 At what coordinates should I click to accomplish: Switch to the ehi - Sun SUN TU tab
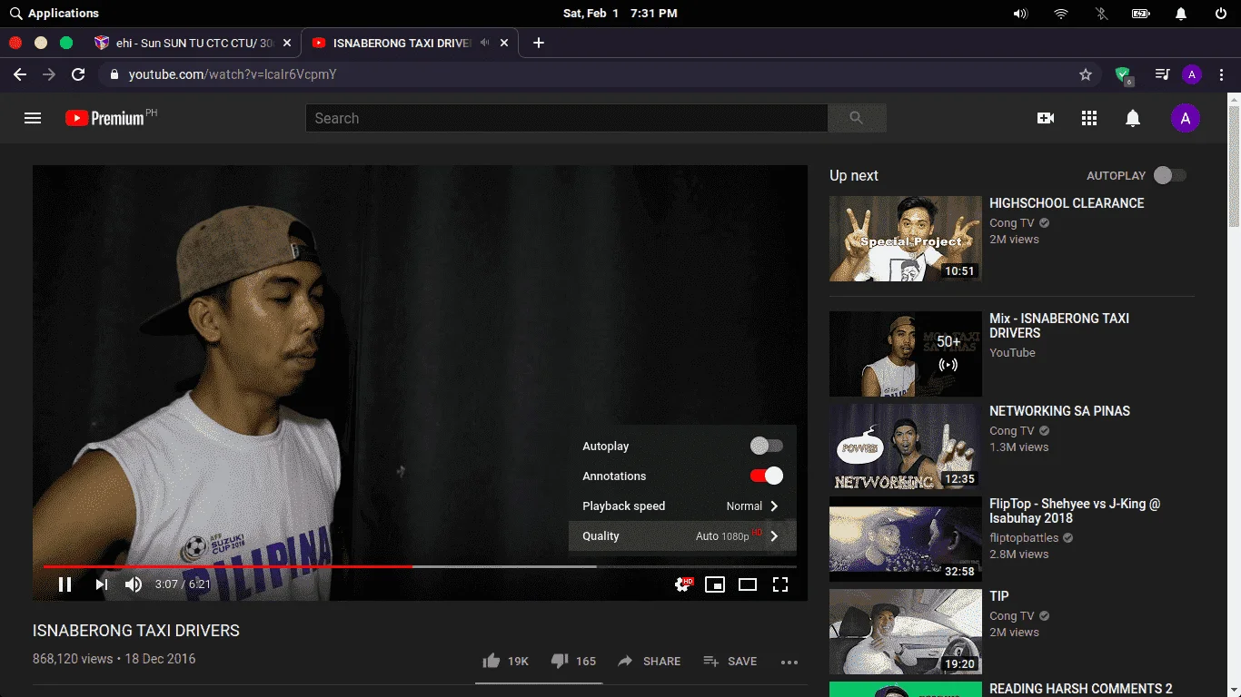195,43
